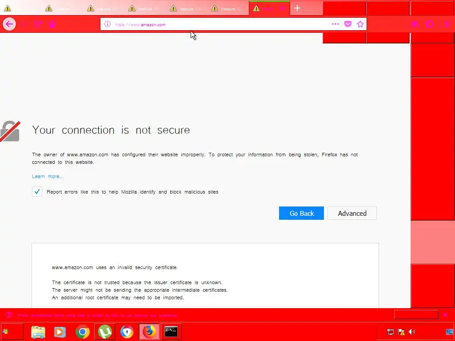This screenshot has width=455, height=341.
Task: Open a new tab with plus button
Action: pyautogui.click(x=297, y=8)
